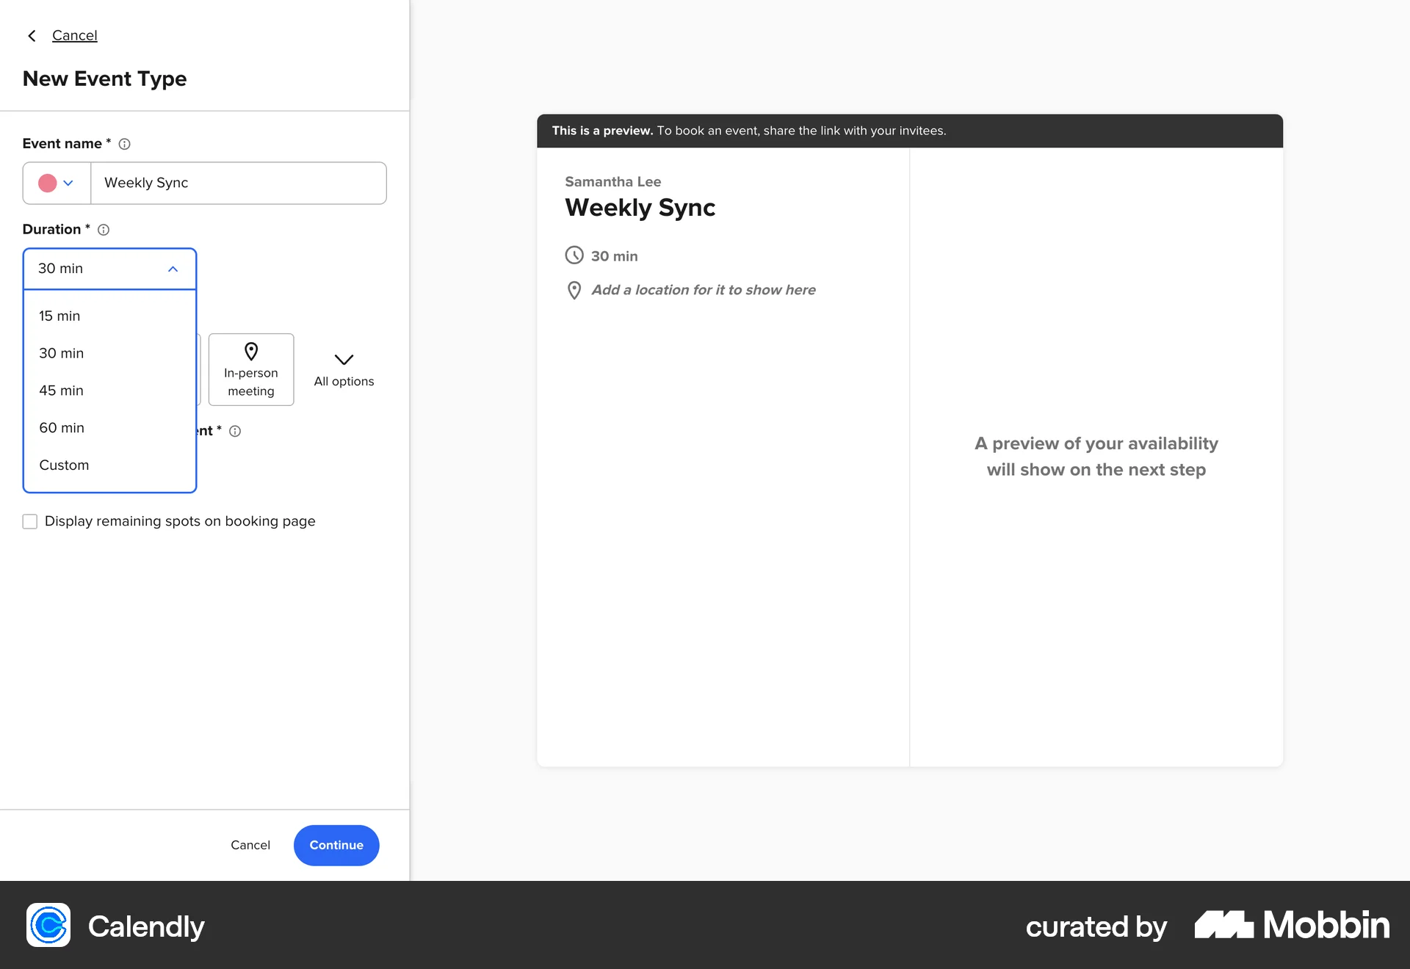
Task: Choose Custom from the duration list
Action: 64,465
